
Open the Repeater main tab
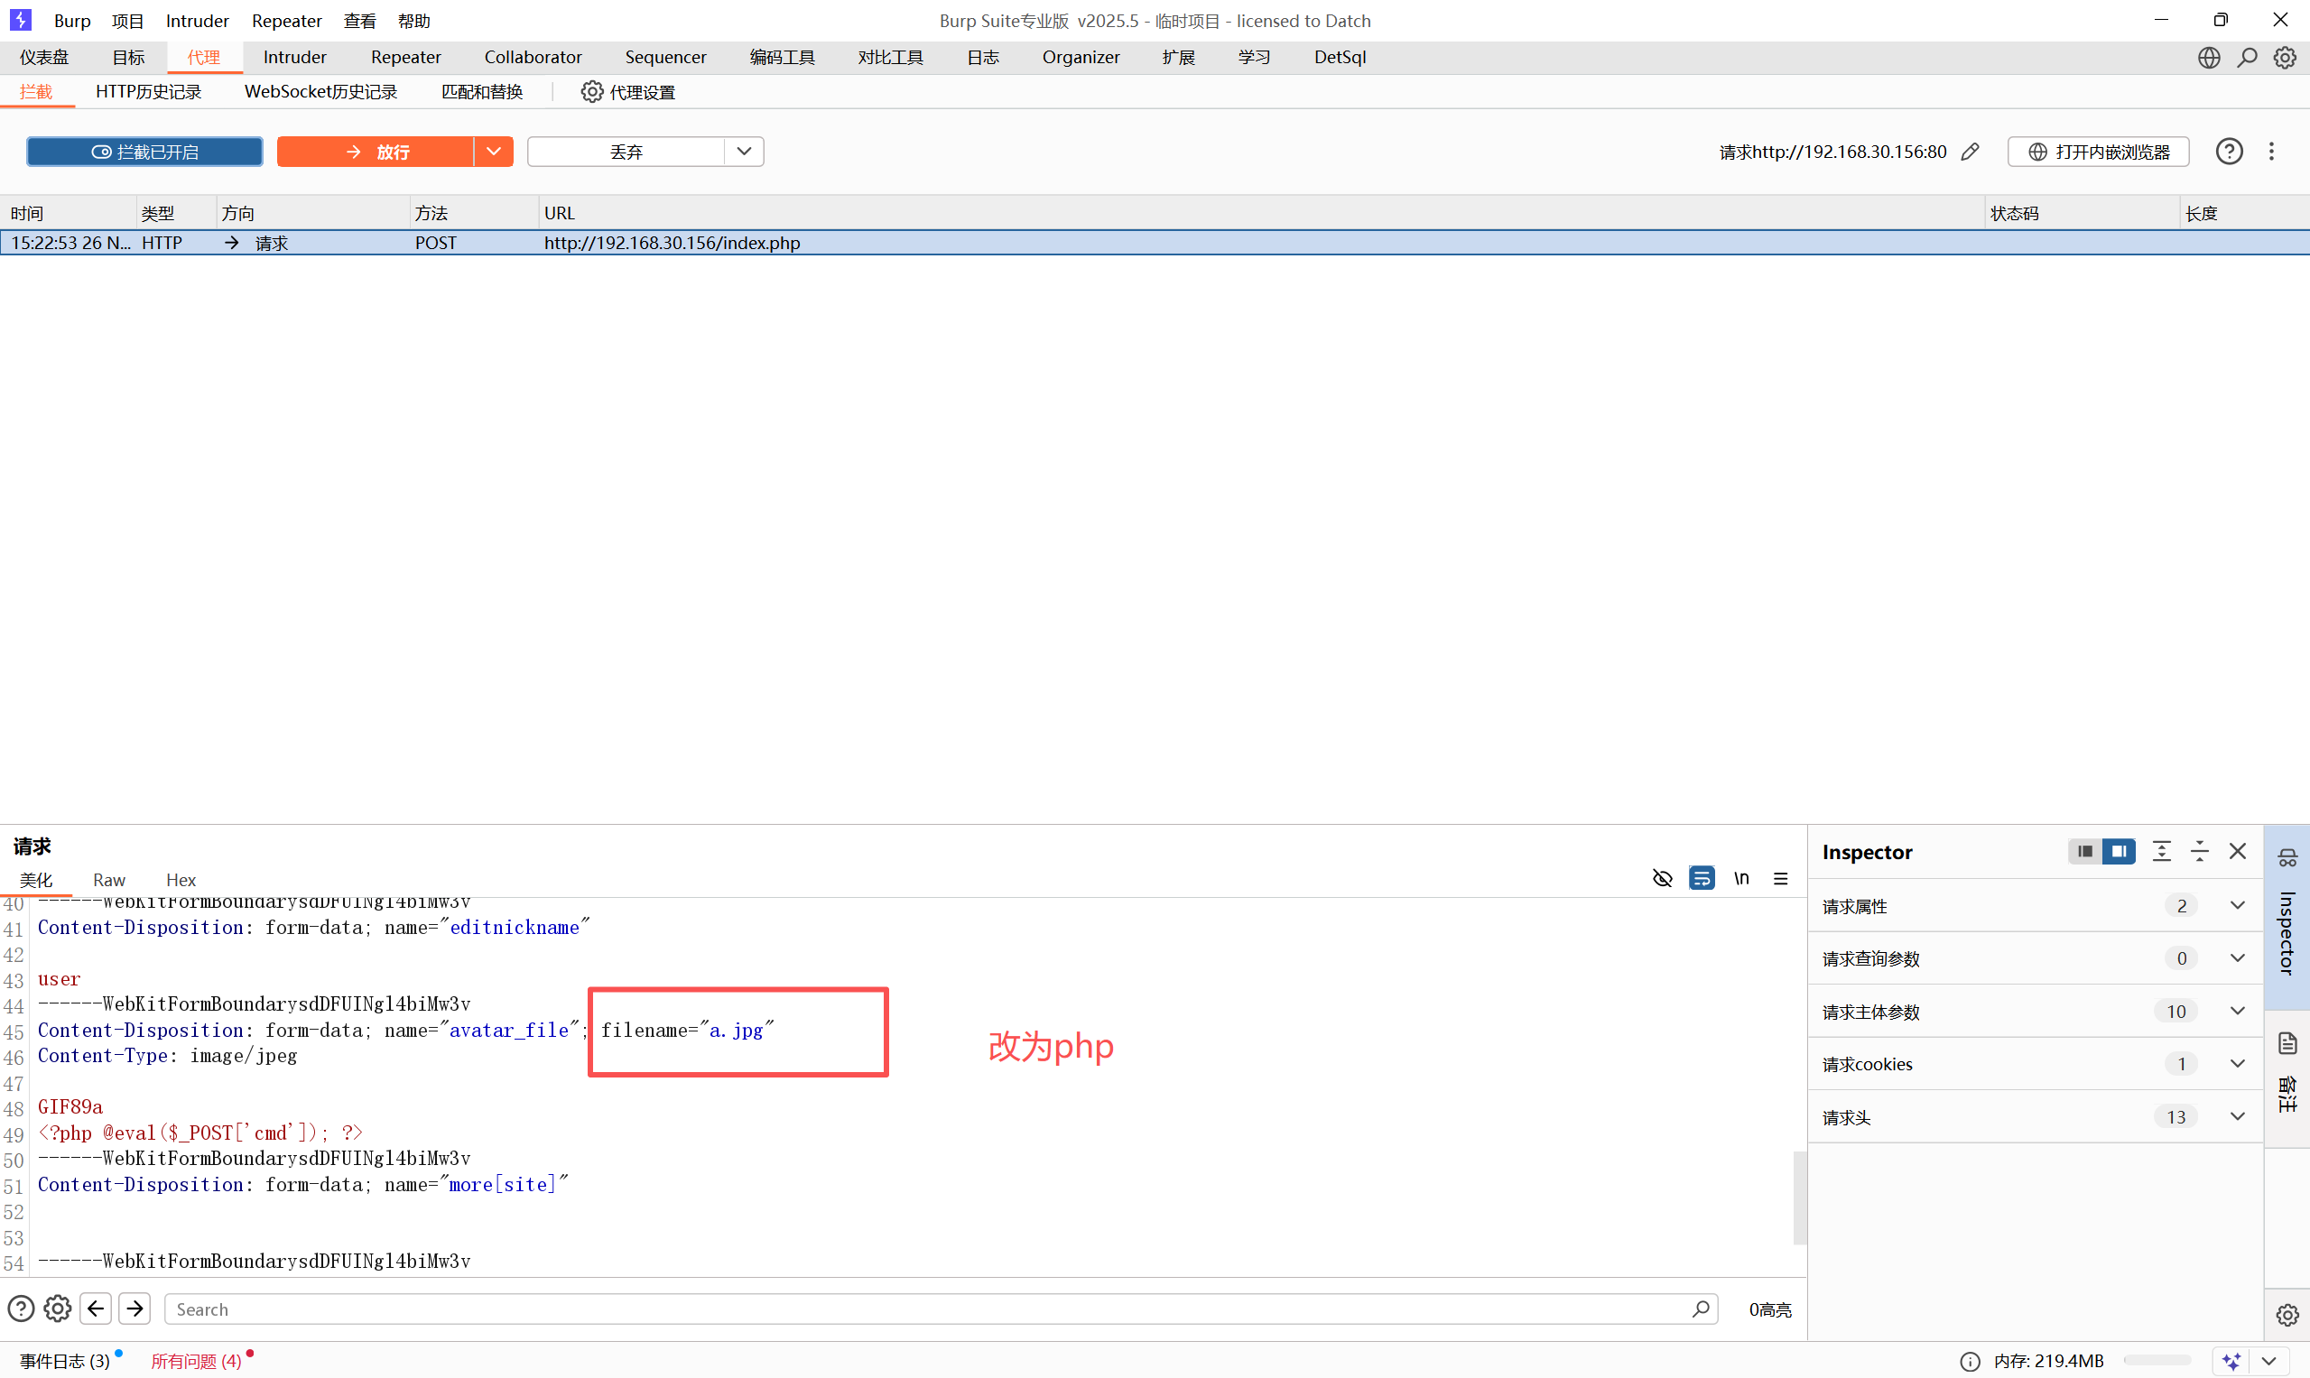(x=405, y=58)
